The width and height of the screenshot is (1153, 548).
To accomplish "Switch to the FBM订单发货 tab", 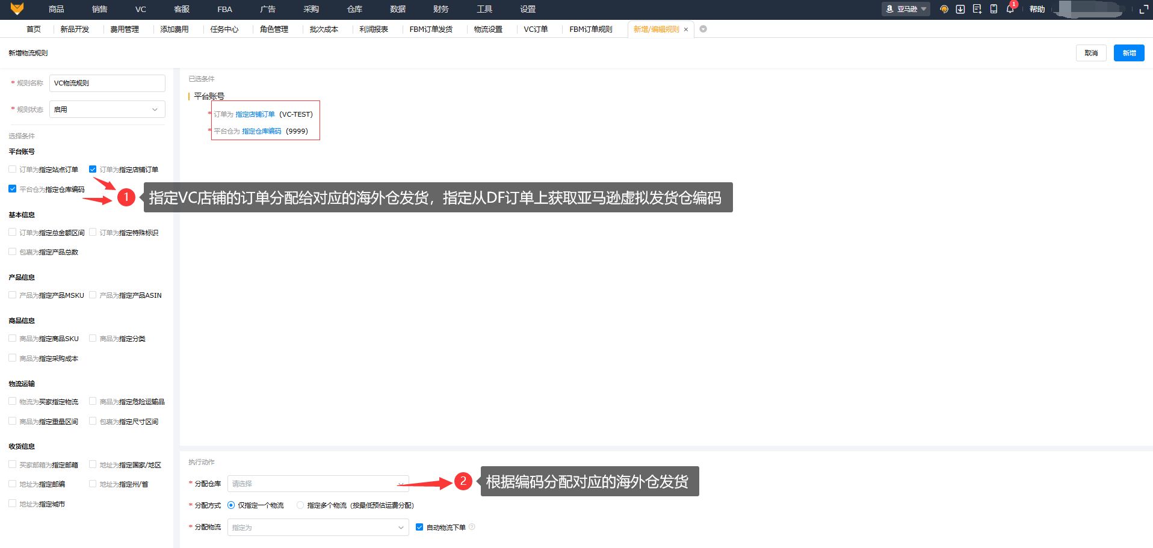I will pyautogui.click(x=431, y=29).
